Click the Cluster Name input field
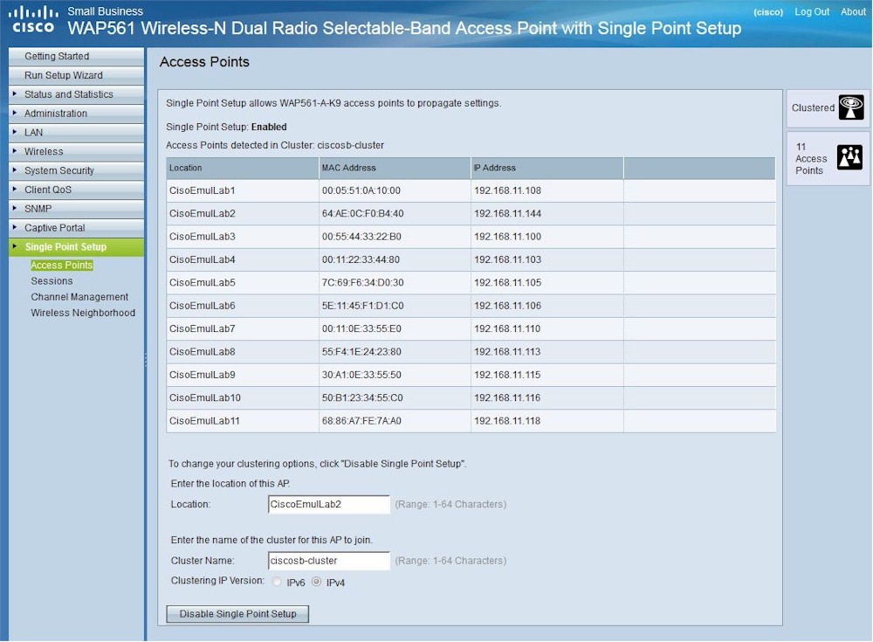 coord(329,561)
